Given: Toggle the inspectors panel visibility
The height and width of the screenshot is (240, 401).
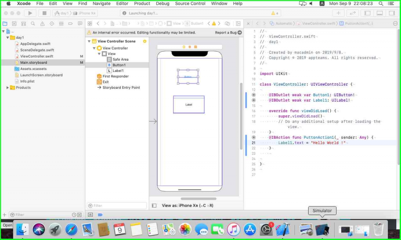Looking at the screenshot, I should [x=392, y=13].
